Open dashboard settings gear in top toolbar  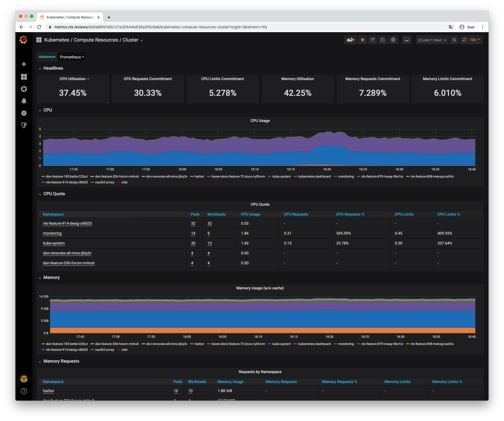[x=393, y=40]
